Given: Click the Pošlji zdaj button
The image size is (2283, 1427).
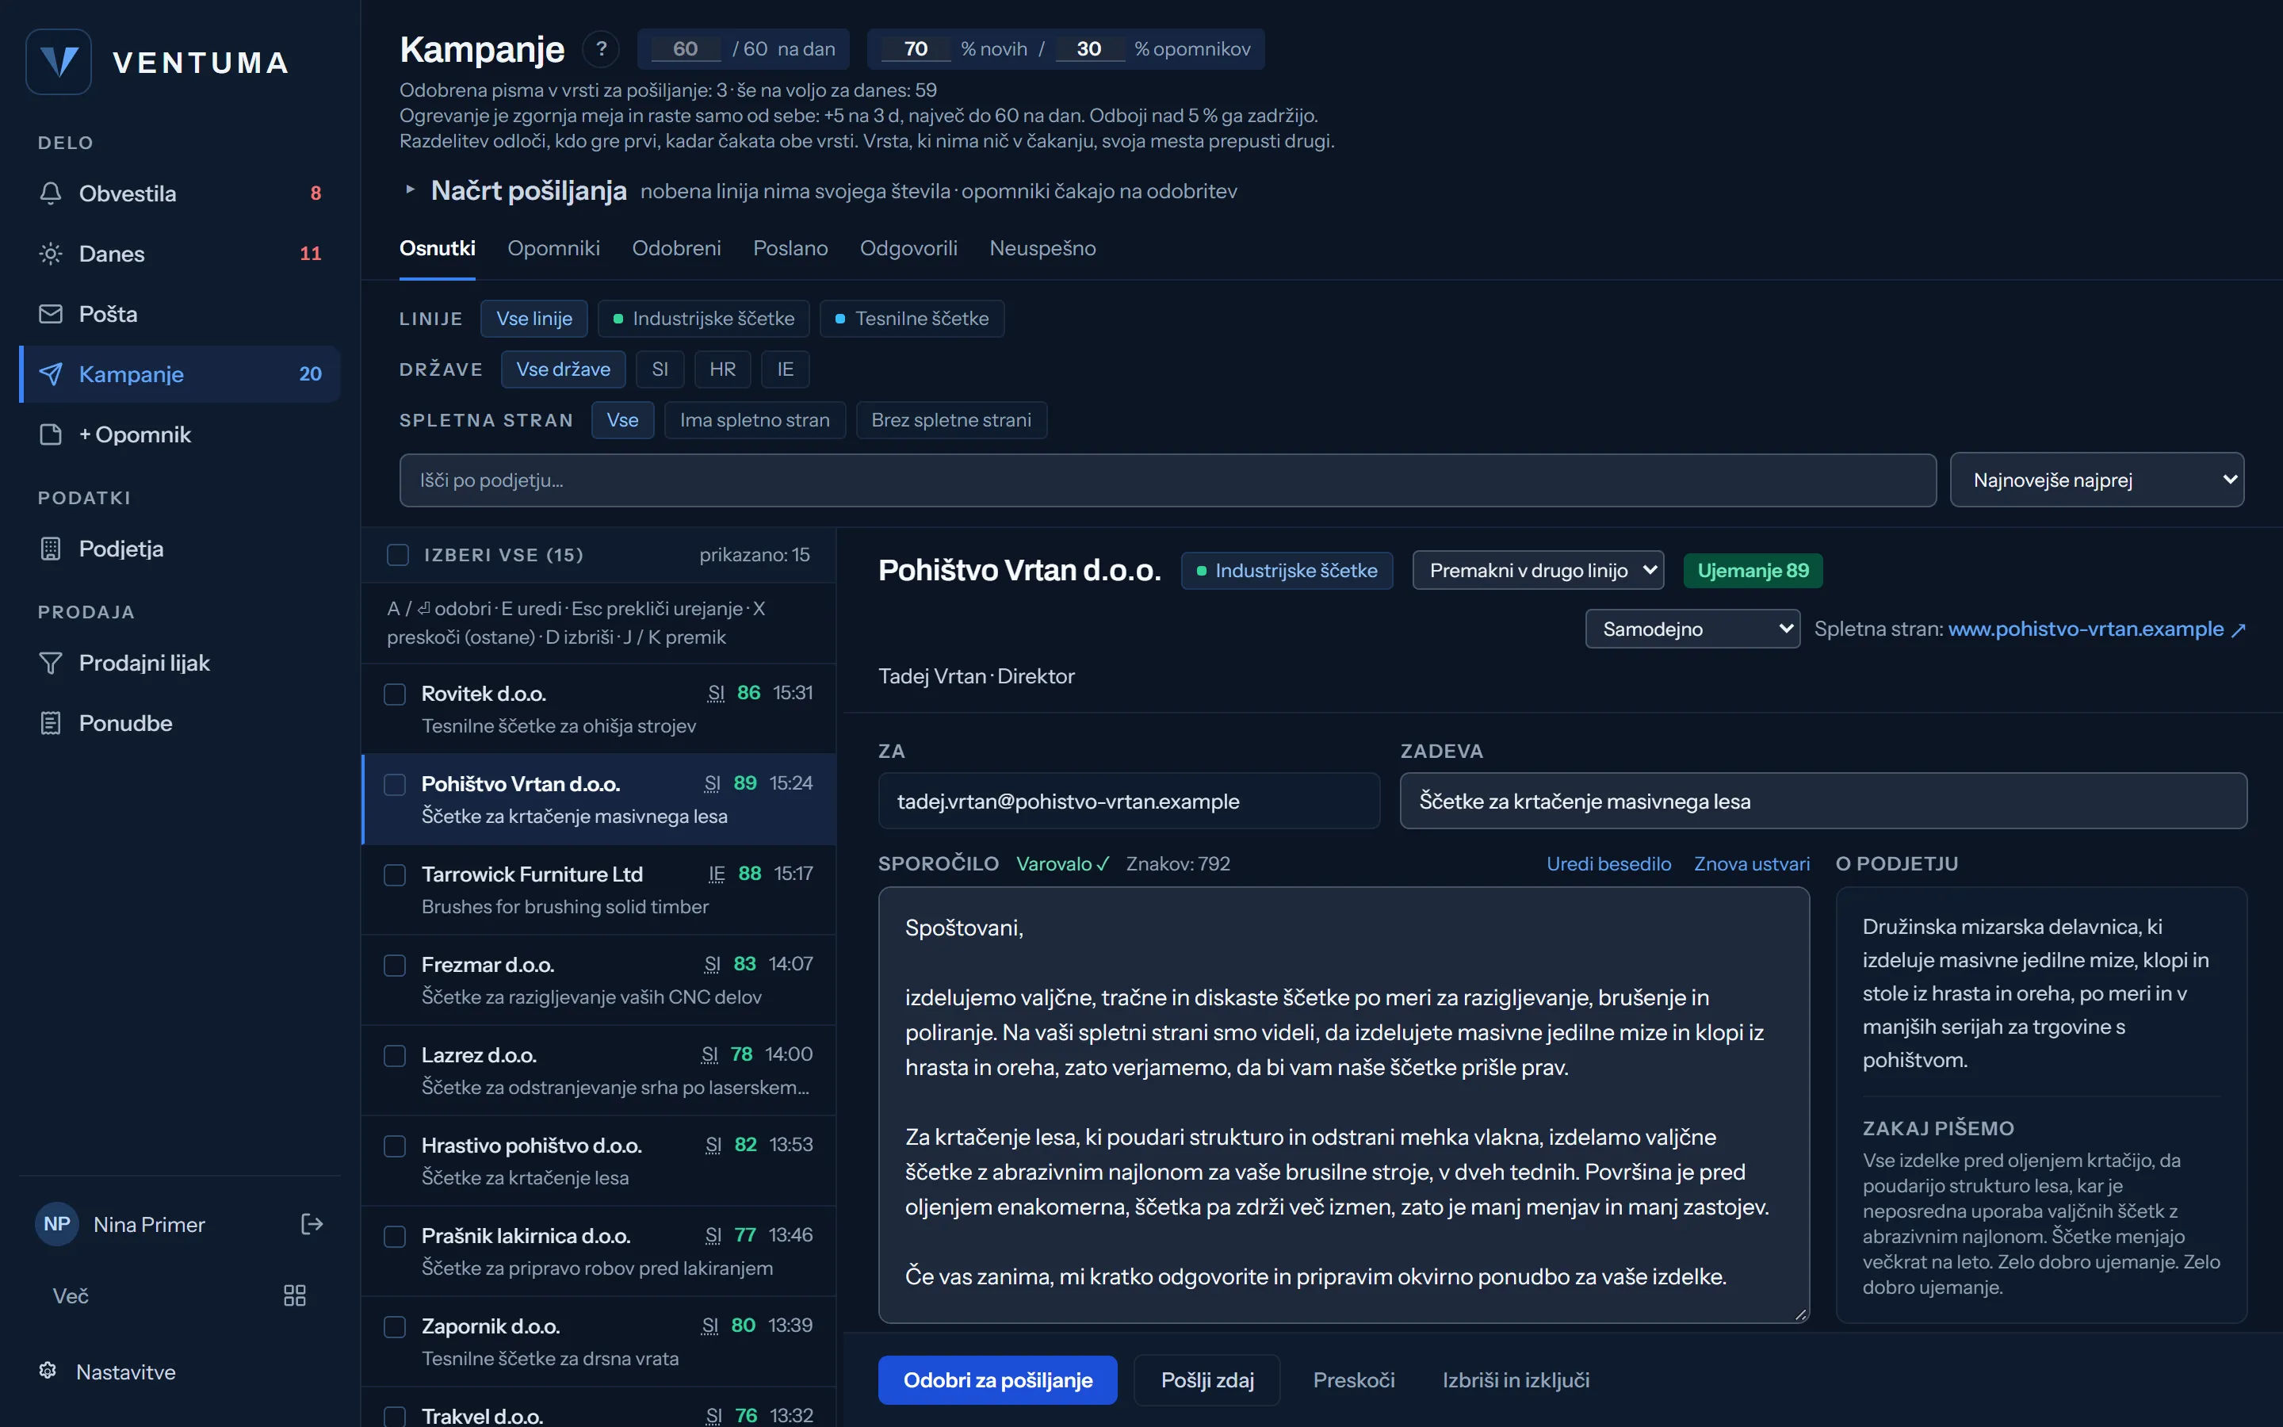Looking at the screenshot, I should 1207,1381.
